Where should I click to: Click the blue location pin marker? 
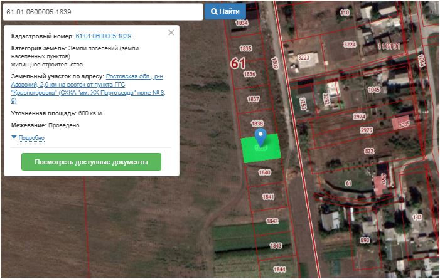[260, 137]
